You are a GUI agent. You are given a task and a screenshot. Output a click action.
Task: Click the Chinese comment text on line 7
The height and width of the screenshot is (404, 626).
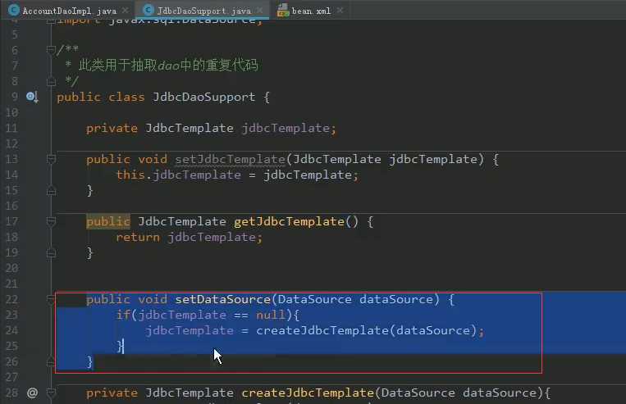168,65
